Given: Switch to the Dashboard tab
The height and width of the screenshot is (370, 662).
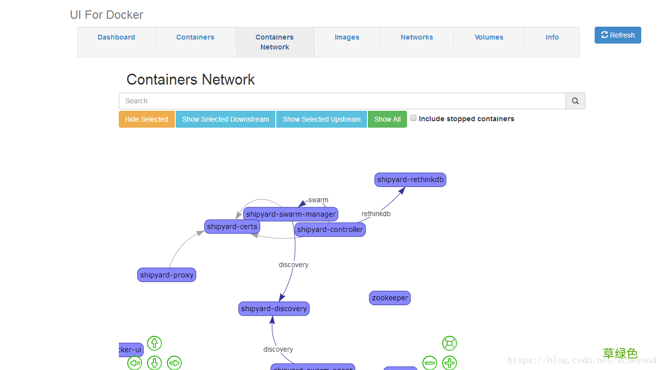Looking at the screenshot, I should click(x=116, y=37).
